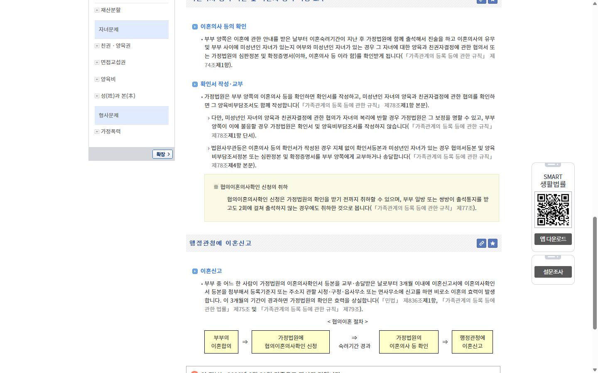Click the 확인서 작성·교부 subheading

coord(222,84)
